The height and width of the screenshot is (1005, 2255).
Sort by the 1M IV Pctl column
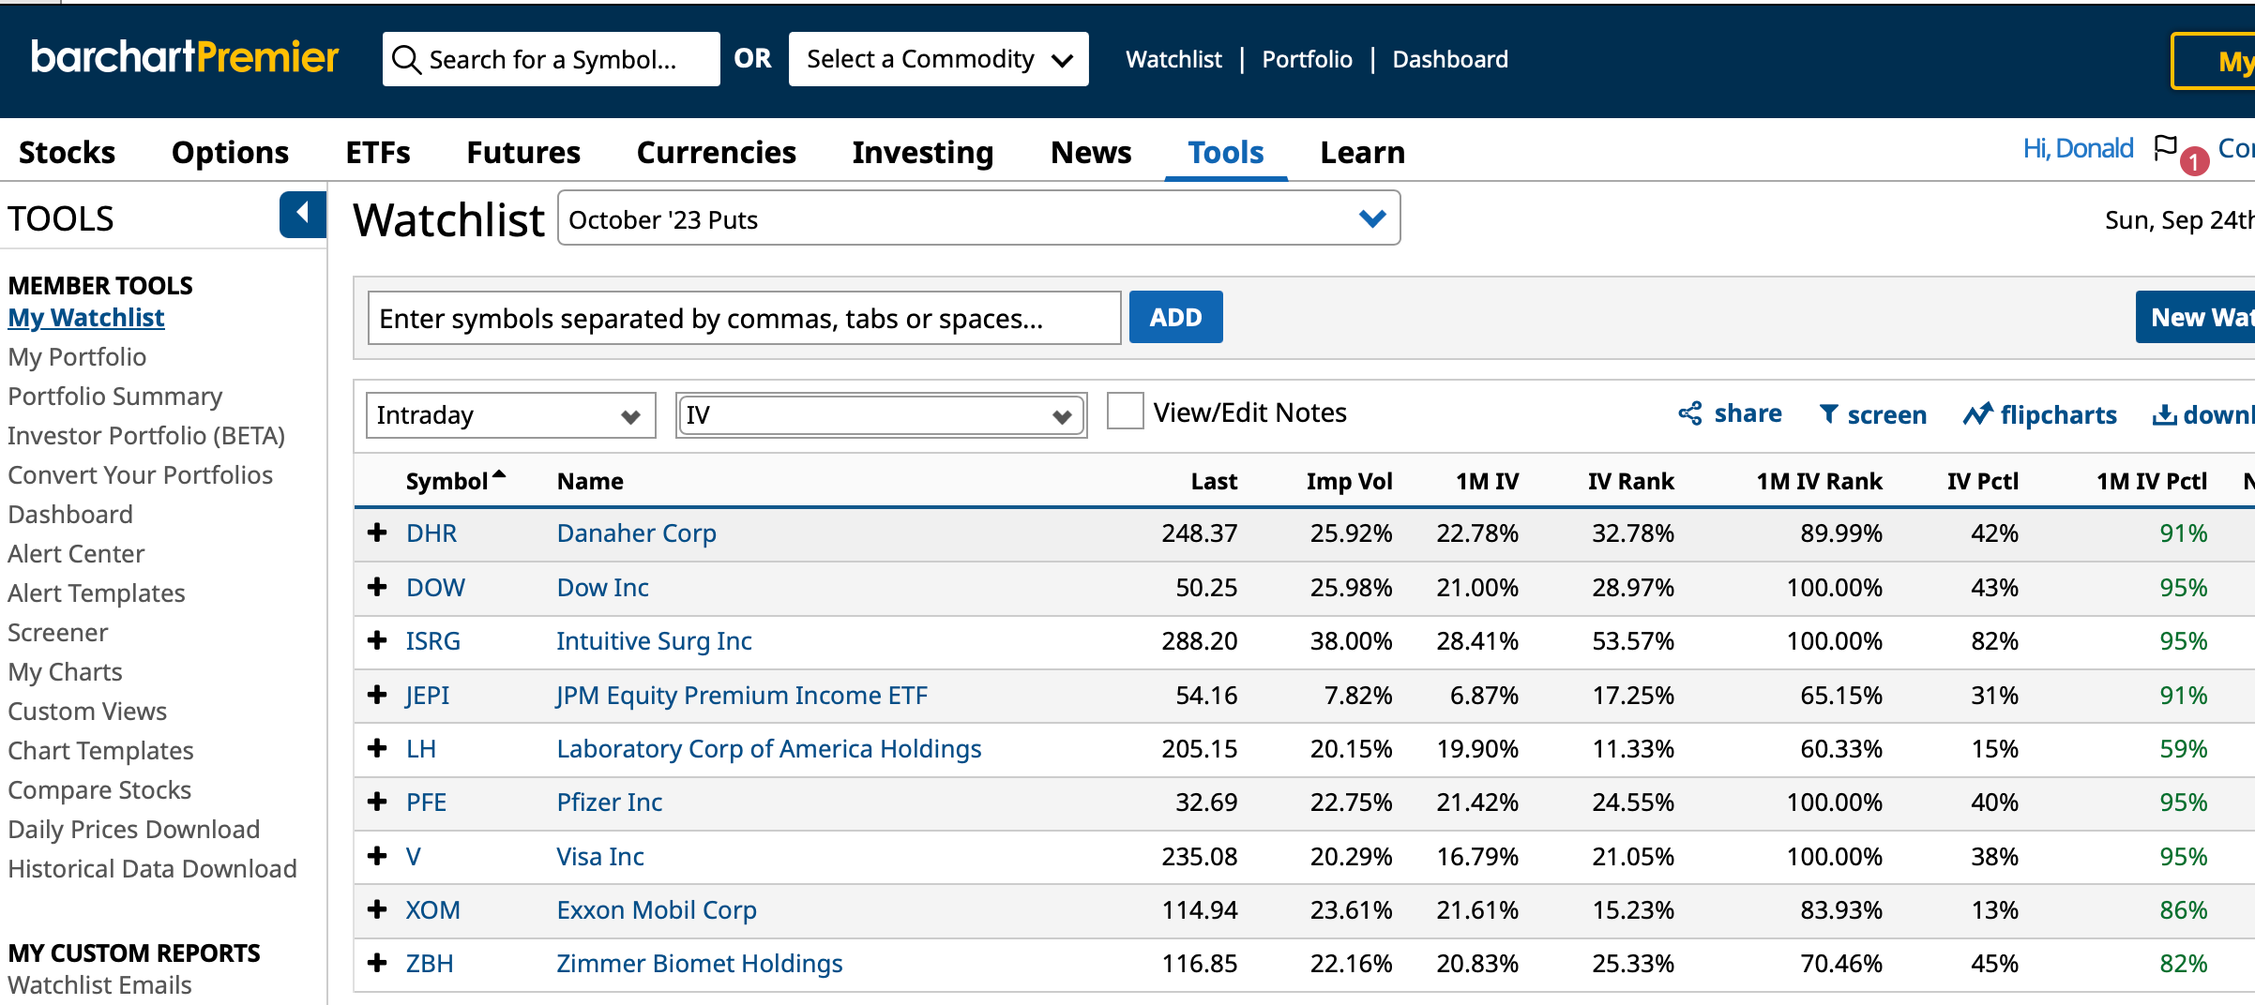(2151, 481)
